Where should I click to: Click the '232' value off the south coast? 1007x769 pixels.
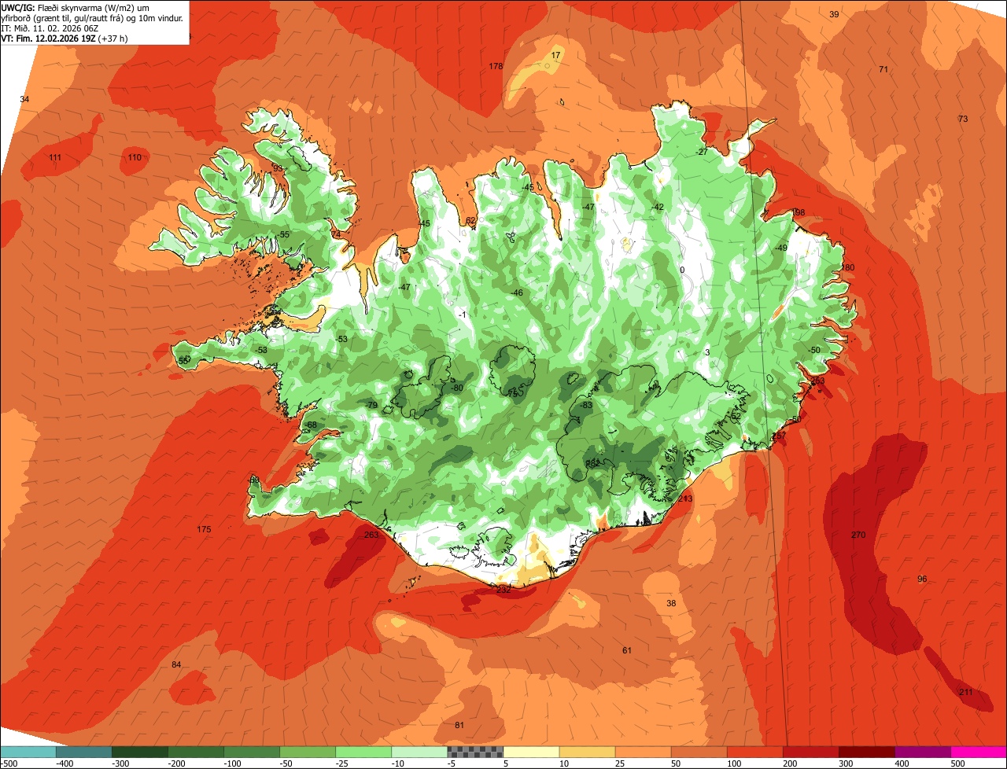tap(503, 589)
